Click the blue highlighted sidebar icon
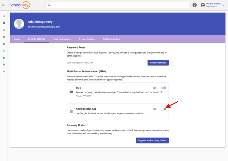 [x=4, y=58]
